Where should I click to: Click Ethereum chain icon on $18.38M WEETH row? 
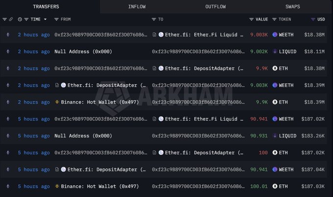(x=8, y=35)
